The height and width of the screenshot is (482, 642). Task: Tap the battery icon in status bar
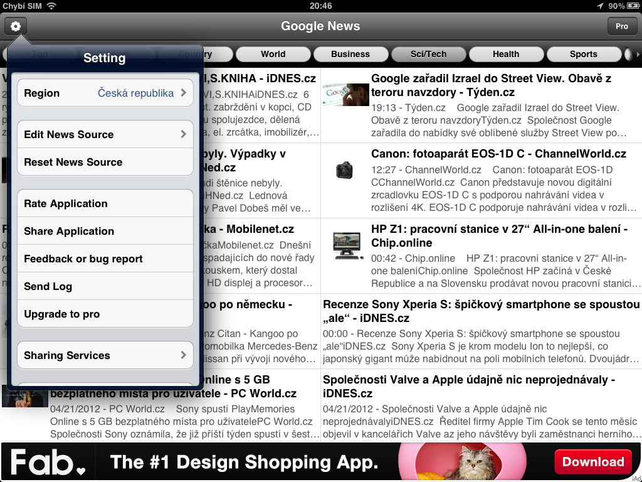pyautogui.click(x=633, y=6)
